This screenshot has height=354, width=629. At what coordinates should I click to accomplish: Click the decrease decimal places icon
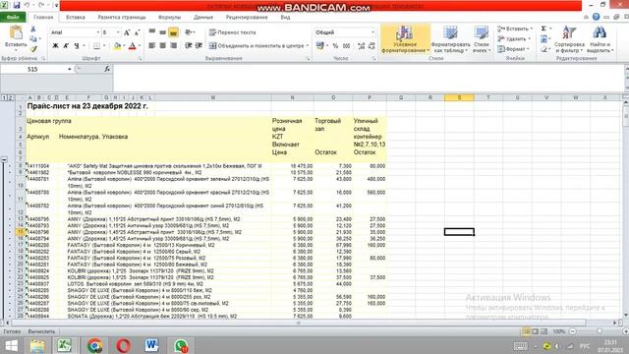pyautogui.click(x=372, y=46)
